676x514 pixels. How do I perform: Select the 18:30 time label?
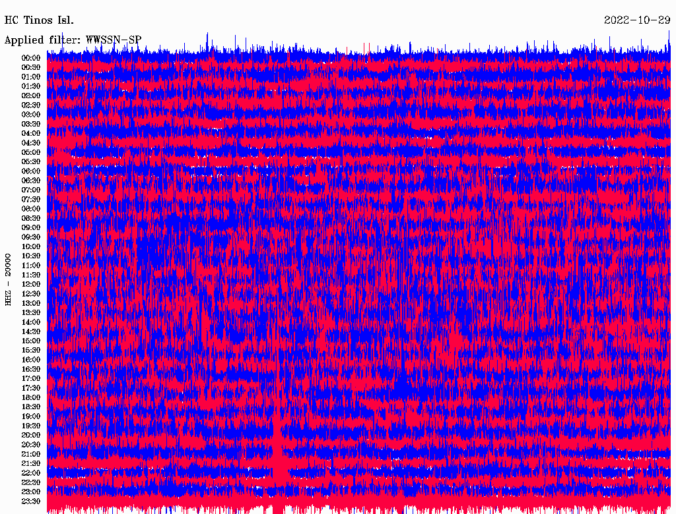point(31,407)
